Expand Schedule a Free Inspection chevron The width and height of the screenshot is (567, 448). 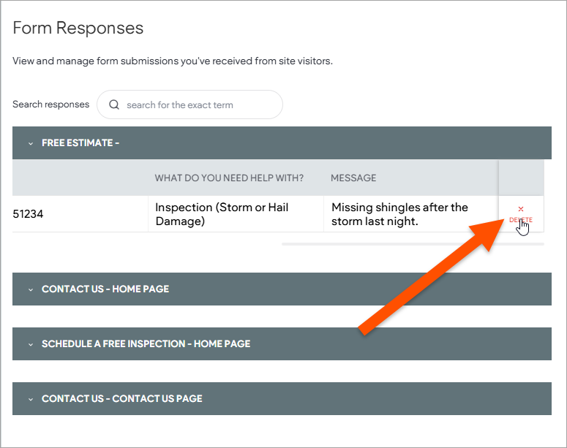31,344
